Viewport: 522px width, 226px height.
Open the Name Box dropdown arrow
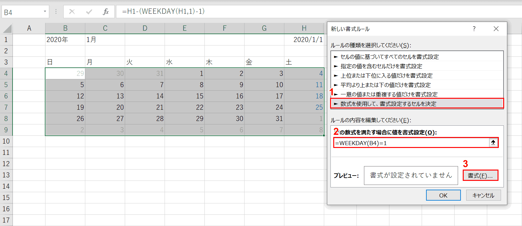click(45, 12)
